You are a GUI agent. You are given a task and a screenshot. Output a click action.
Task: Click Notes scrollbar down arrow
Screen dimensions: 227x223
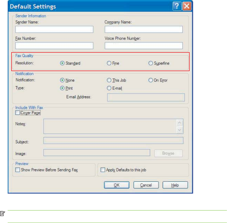(180, 130)
